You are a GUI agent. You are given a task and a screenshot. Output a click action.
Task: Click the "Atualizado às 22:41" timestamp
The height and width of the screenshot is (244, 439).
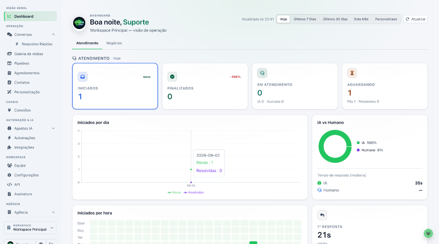tap(258, 19)
